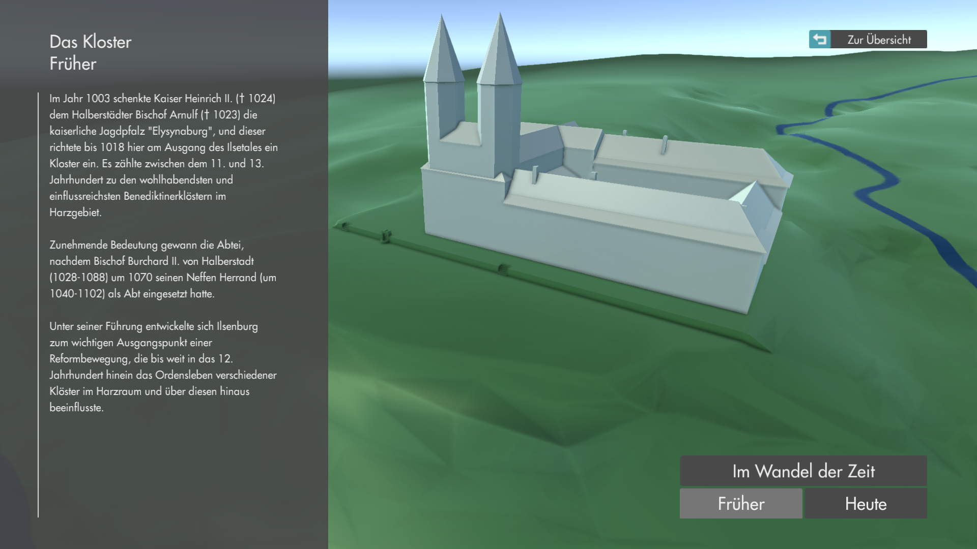Select the Früher time view
Screen dimensions: 977x549
click(x=741, y=503)
